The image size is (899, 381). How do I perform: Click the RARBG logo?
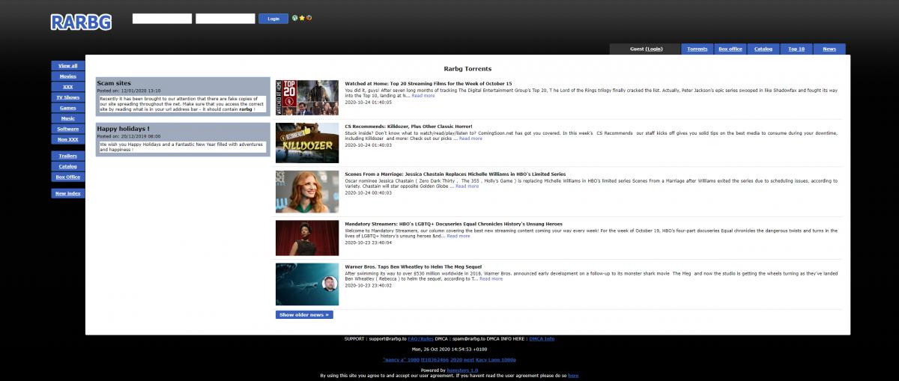(x=81, y=22)
